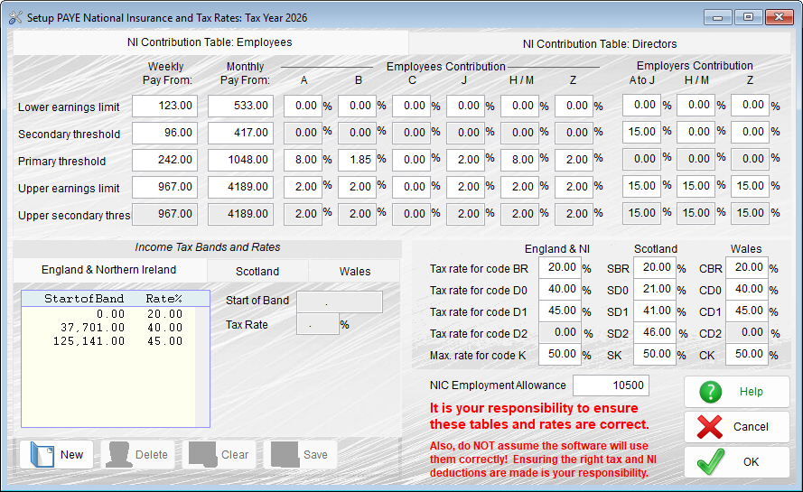Edit Wales CD0 rate field

click(747, 289)
